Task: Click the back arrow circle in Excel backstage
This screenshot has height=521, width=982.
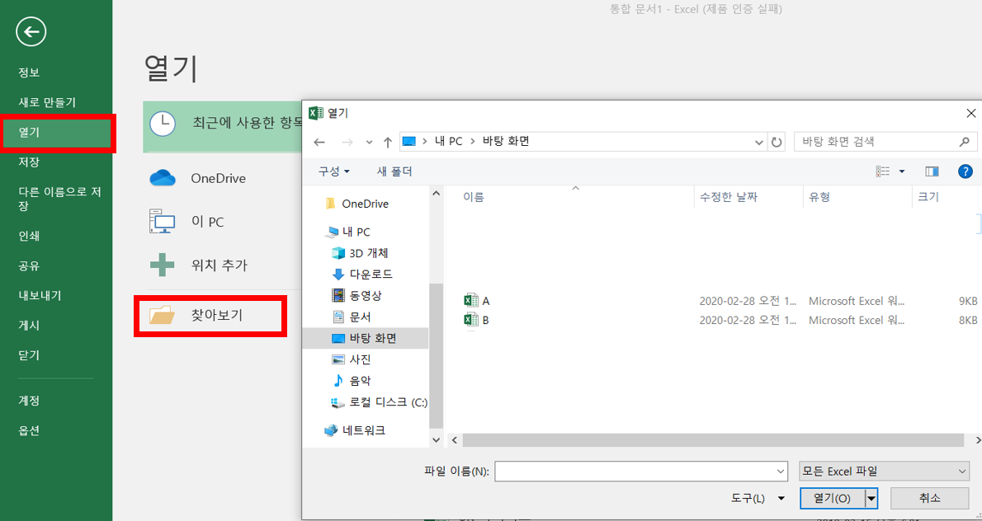Action: click(32, 31)
